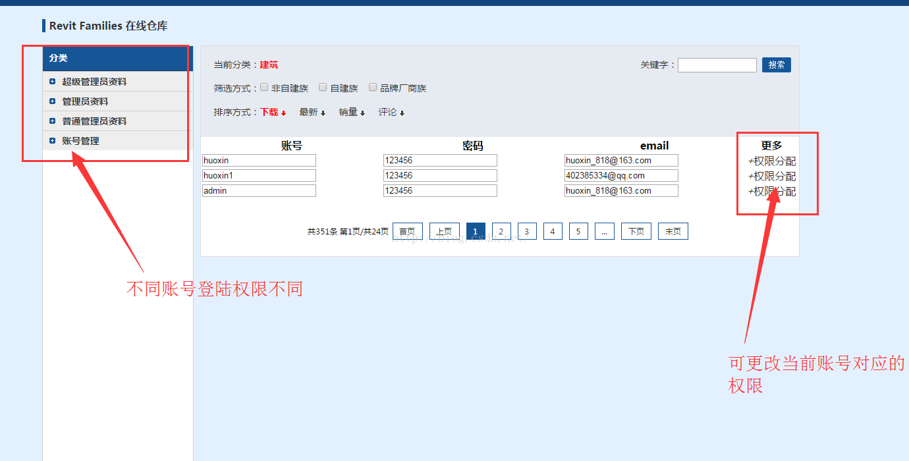
Task: Click the 共351条 record count text
Action: coord(322,232)
